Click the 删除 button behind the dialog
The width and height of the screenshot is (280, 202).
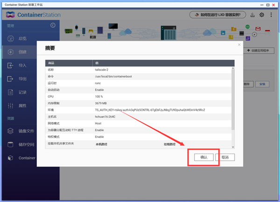pos(248,84)
